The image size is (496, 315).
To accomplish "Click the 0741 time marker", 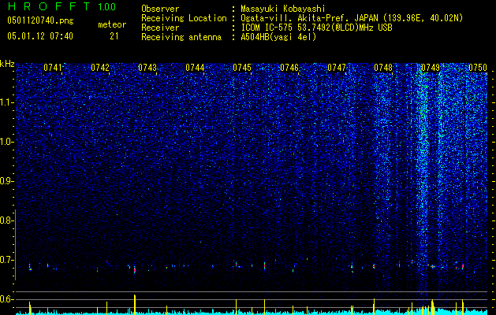I will pos(53,68).
